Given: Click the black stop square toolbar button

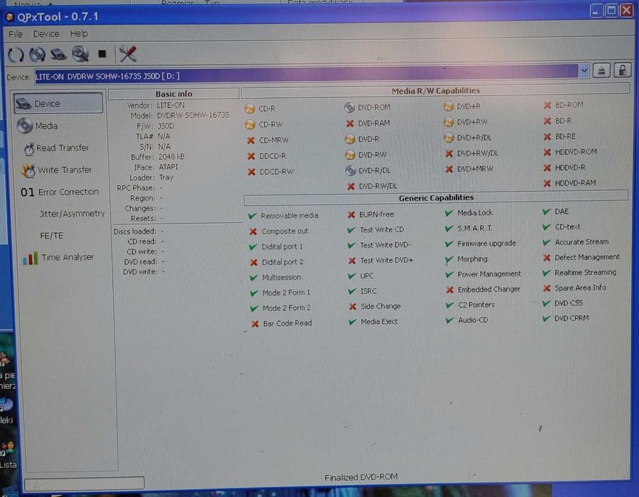Looking at the screenshot, I should click(x=102, y=54).
